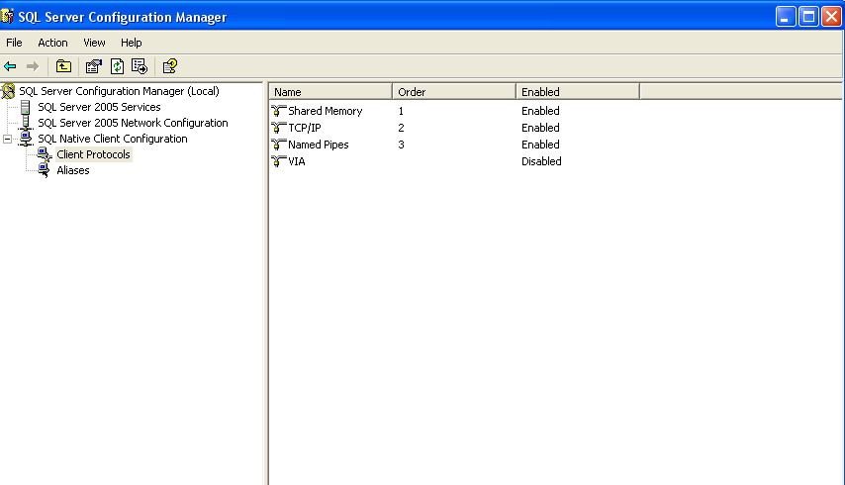Open the File menu
Image resolution: width=845 pixels, height=485 pixels.
click(x=14, y=43)
